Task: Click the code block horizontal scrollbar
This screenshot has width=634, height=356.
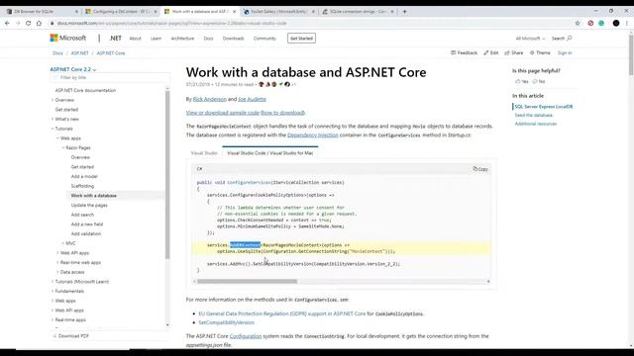Action: click(247, 281)
